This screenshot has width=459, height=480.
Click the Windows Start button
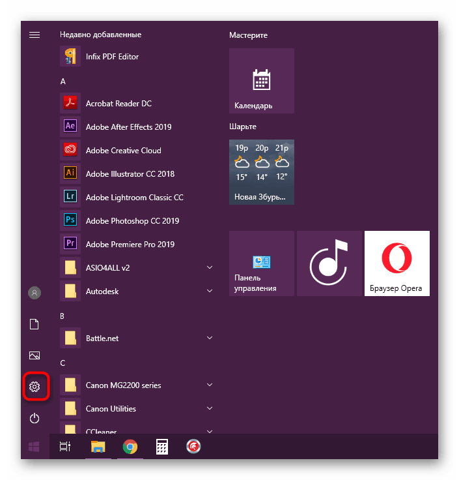[x=35, y=447]
